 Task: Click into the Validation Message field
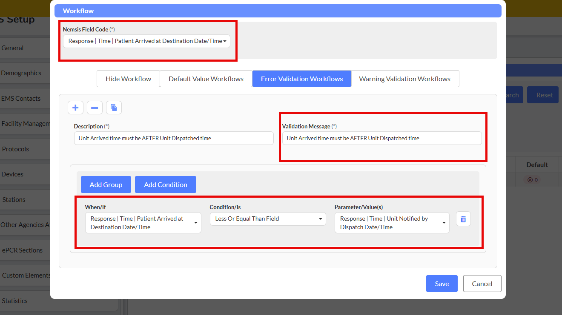382,138
